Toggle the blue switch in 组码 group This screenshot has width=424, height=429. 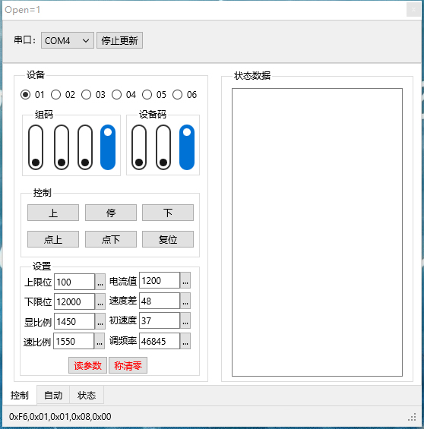click(x=108, y=147)
